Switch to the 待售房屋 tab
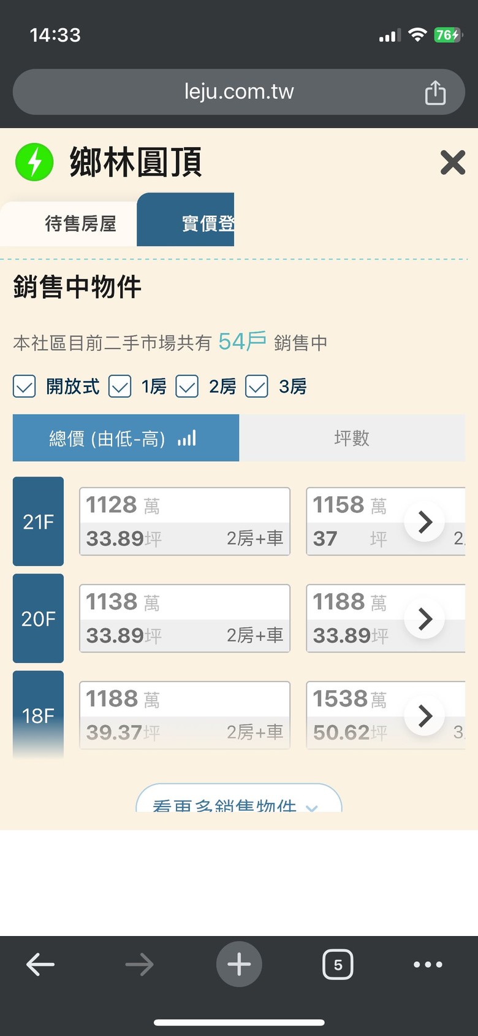478x1036 pixels. point(80,224)
